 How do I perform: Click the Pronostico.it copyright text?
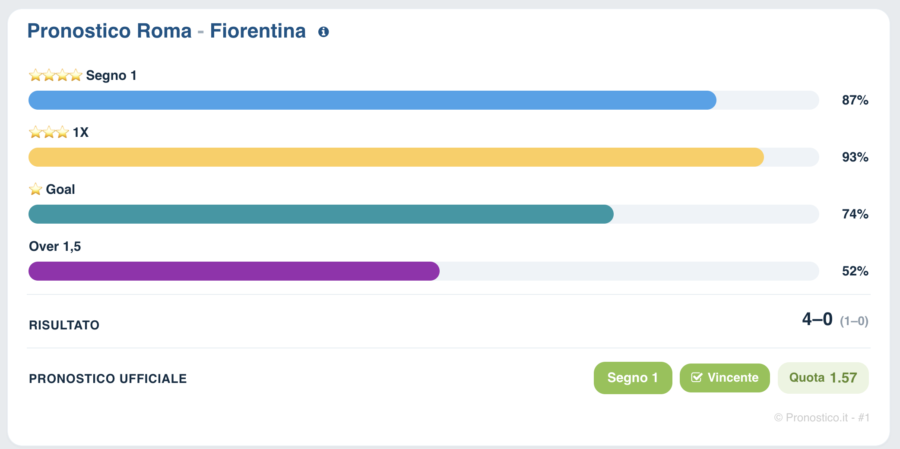pyautogui.click(x=822, y=417)
